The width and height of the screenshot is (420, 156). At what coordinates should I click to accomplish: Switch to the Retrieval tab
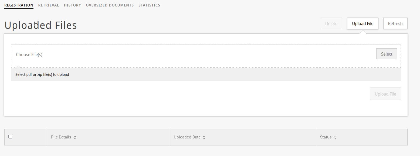pos(49,5)
